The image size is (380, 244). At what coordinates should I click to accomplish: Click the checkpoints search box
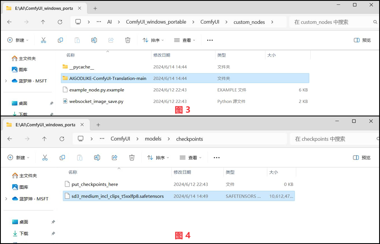click(x=331, y=139)
